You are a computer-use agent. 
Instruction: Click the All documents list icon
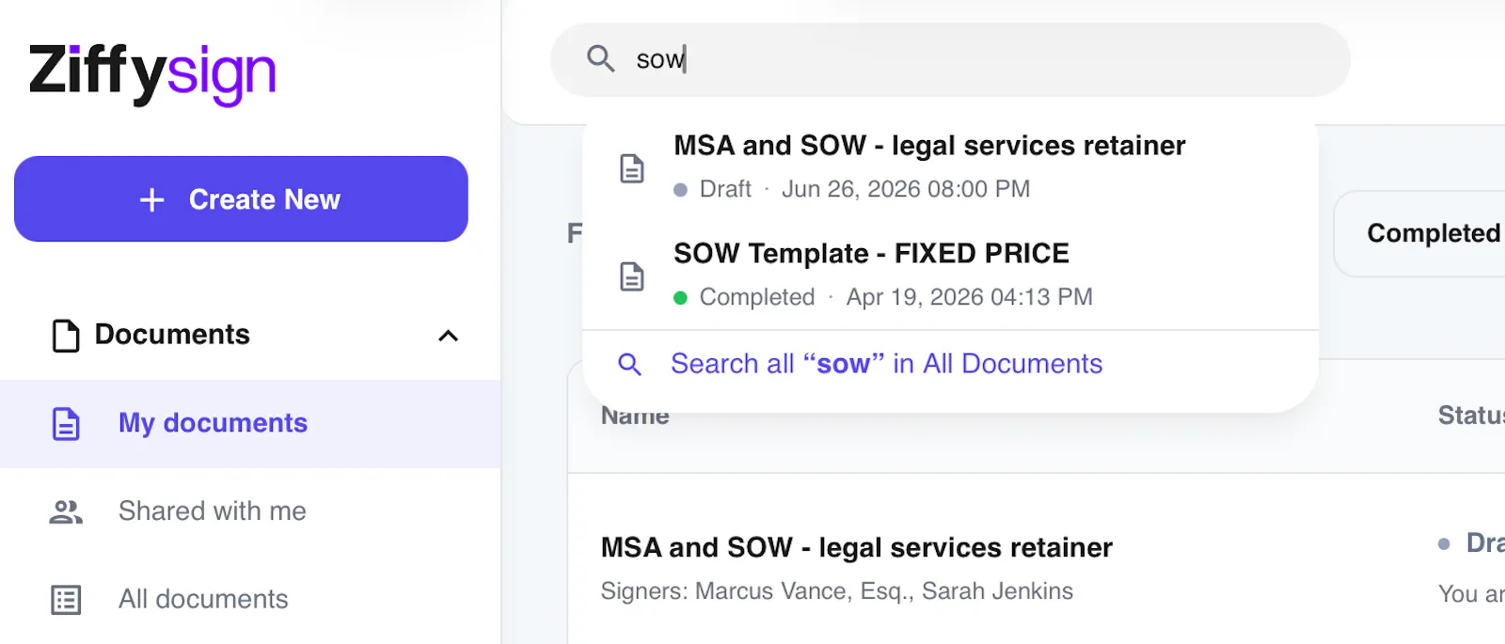(66, 600)
